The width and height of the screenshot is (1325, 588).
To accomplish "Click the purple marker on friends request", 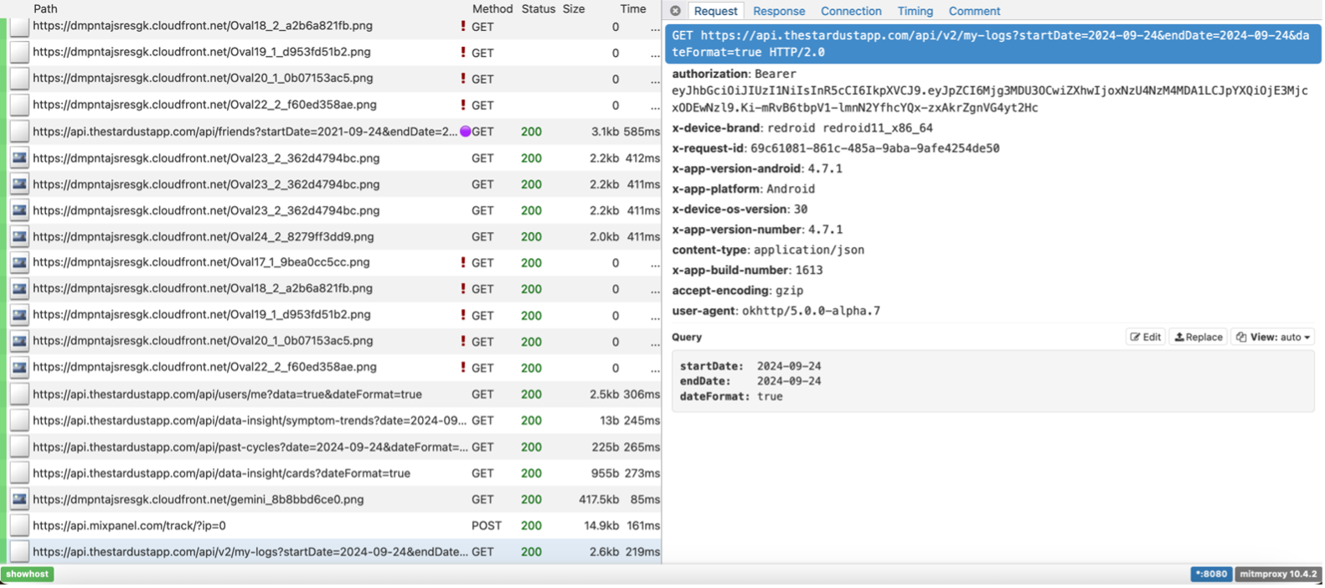I will (x=466, y=132).
